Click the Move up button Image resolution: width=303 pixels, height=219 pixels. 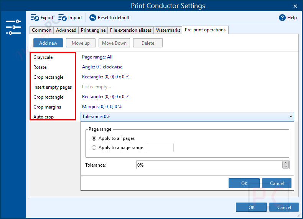click(x=81, y=43)
